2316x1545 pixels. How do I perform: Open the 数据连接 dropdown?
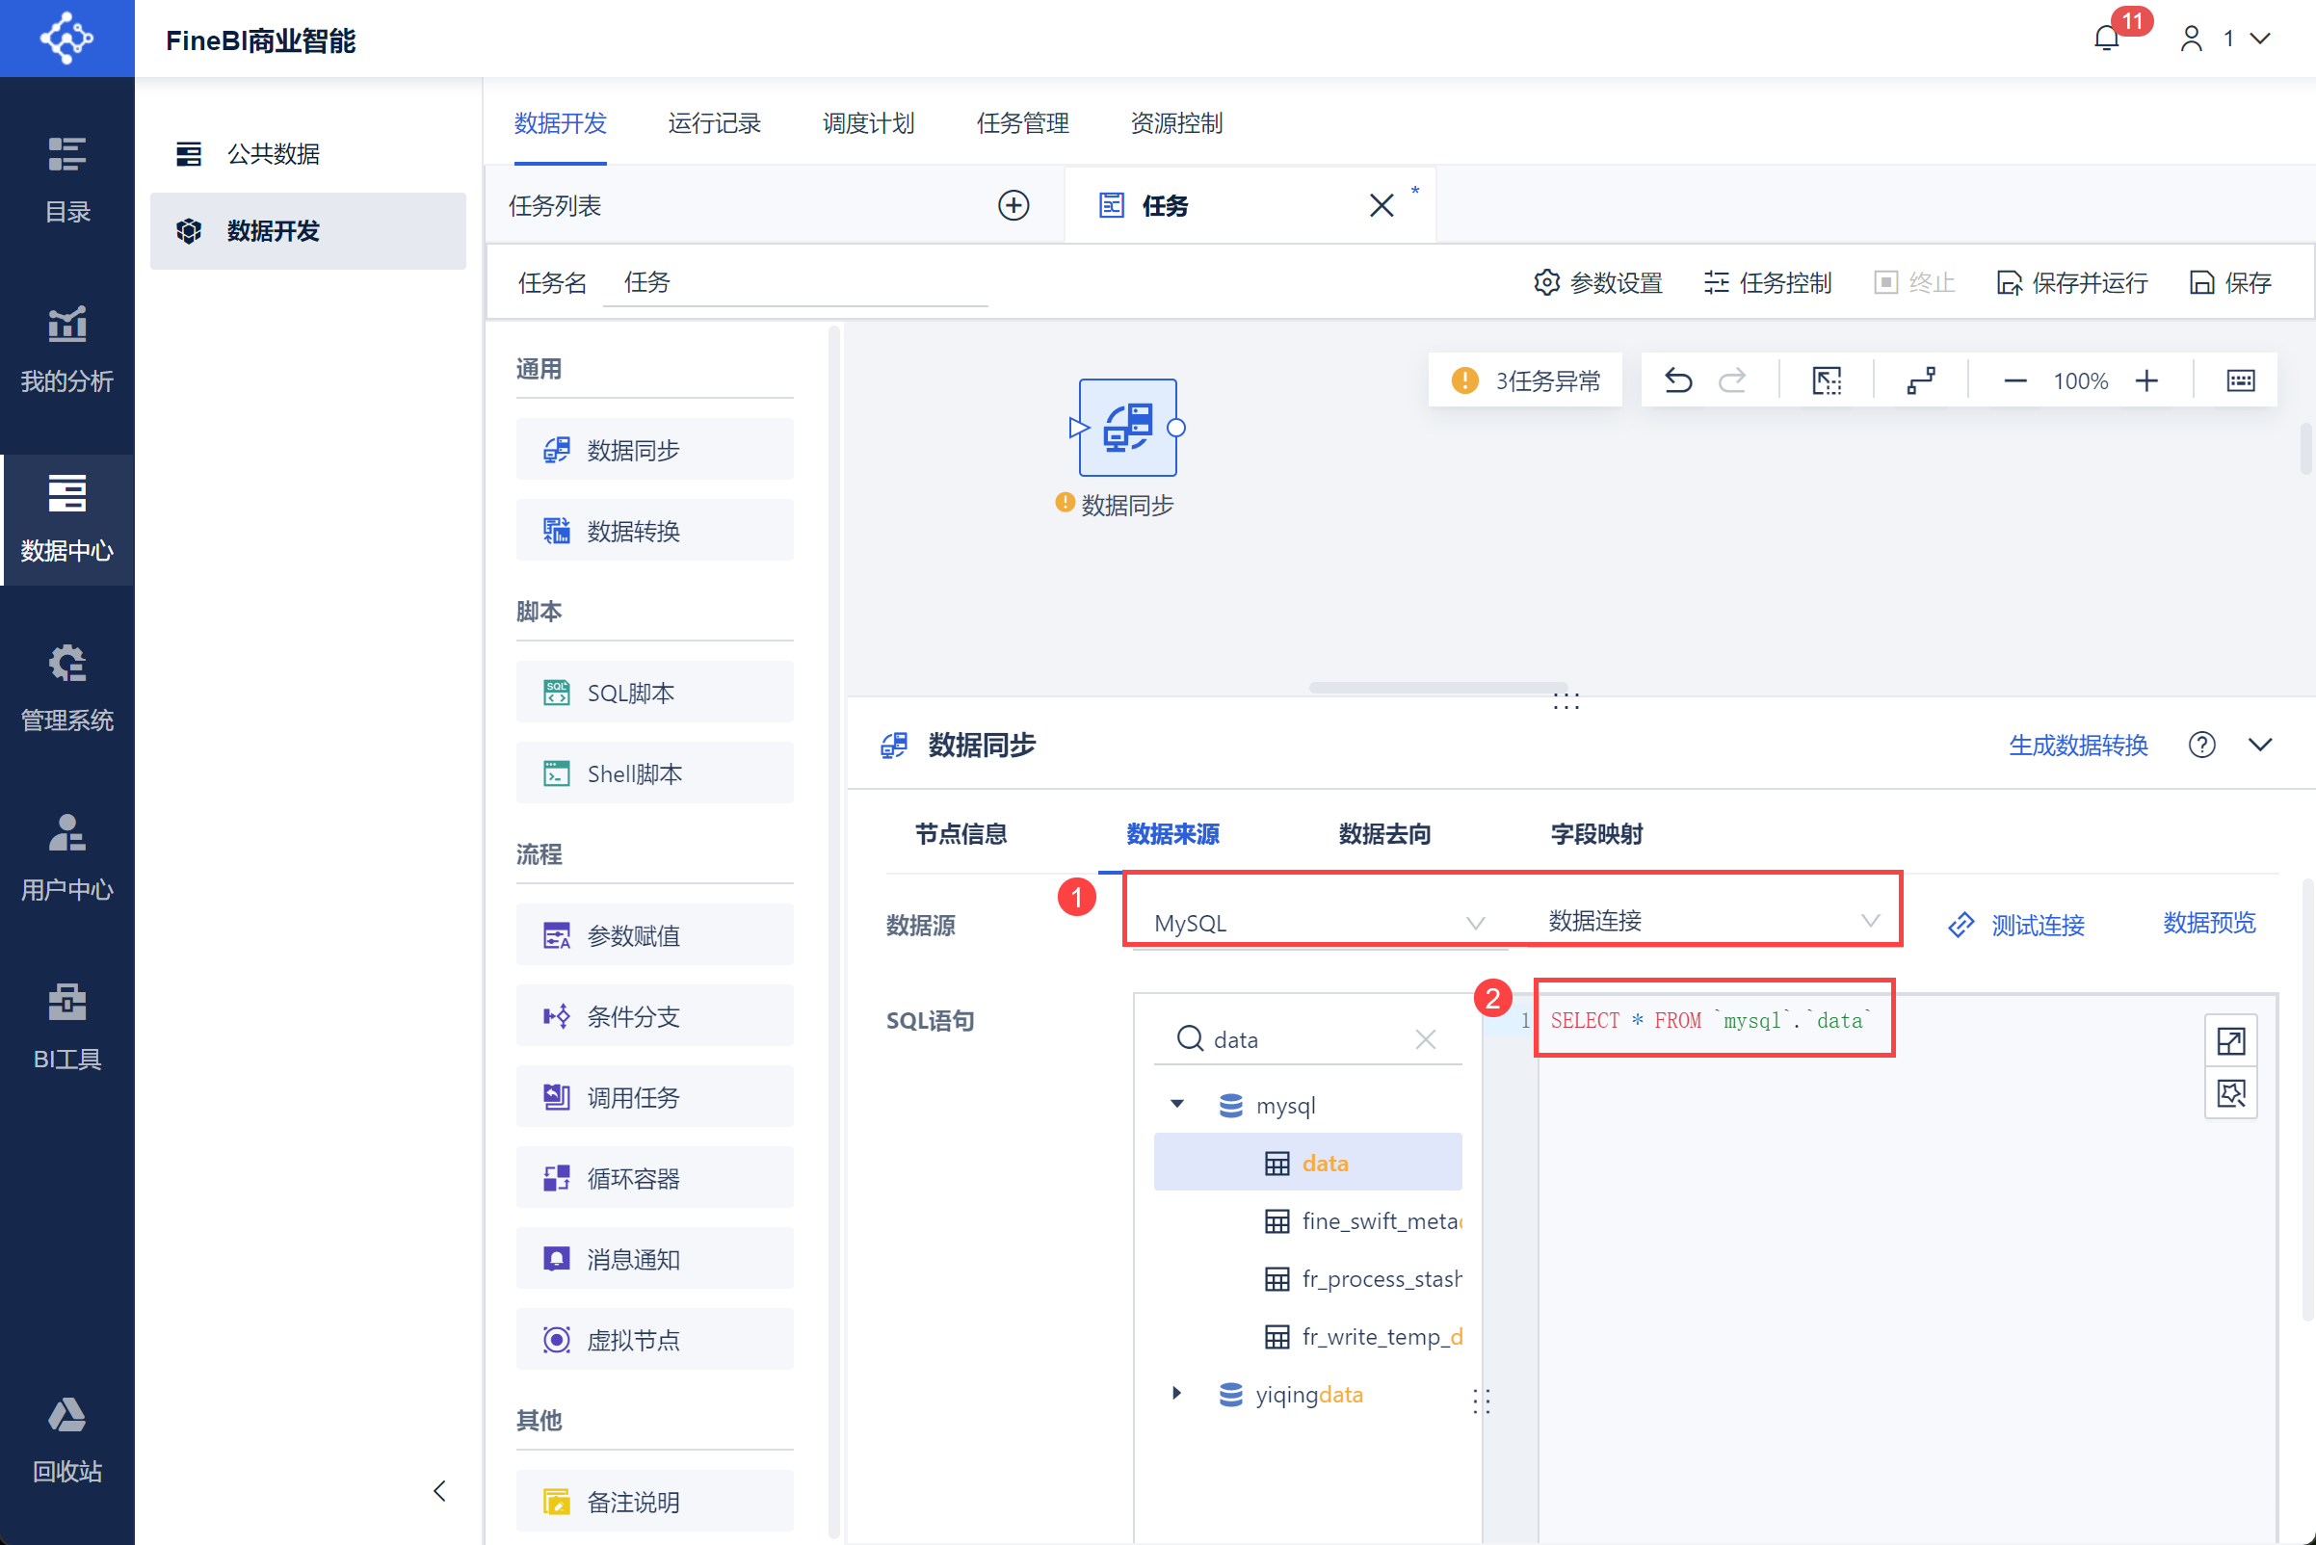coord(1712,920)
